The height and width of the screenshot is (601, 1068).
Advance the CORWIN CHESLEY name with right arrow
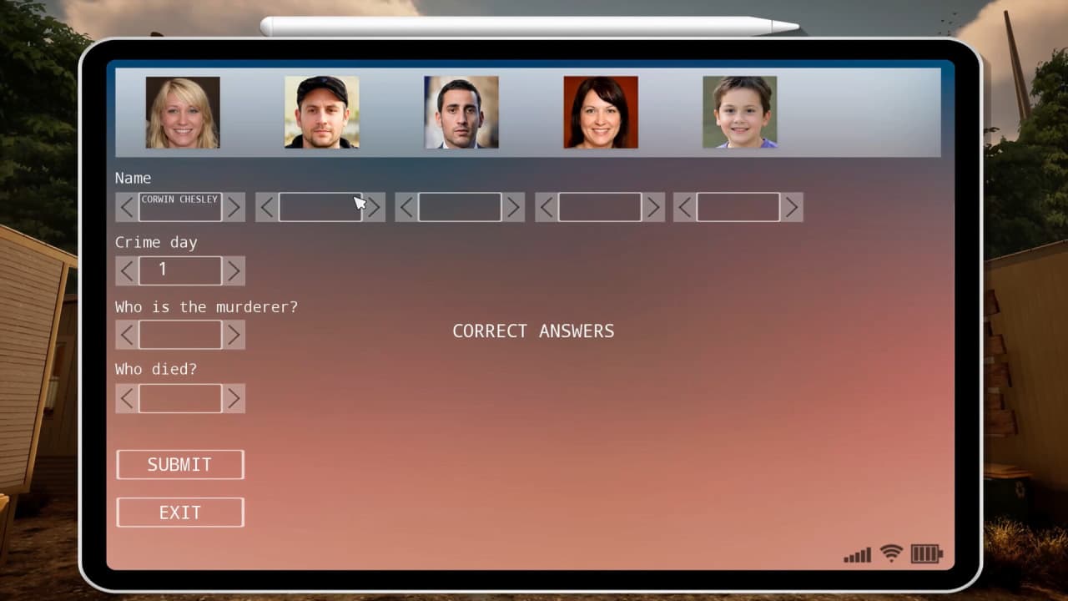234,206
